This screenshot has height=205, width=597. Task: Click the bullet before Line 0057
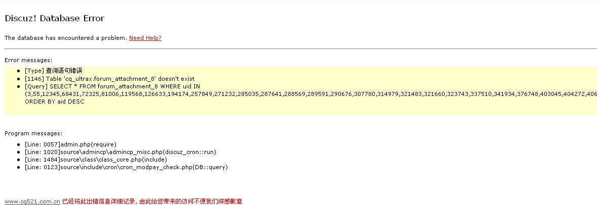tap(19, 144)
